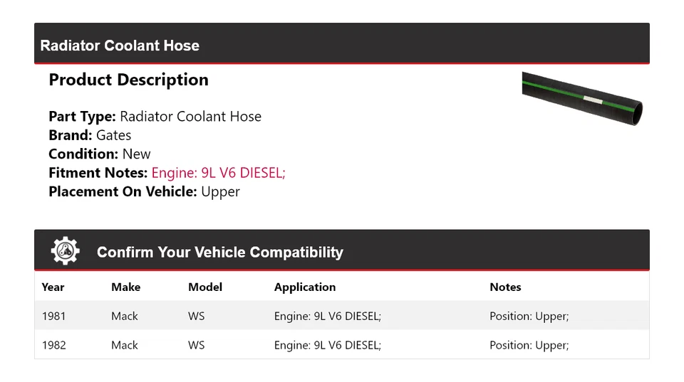Click the Brand value Gates
The width and height of the screenshot is (684, 382).
pyautogui.click(x=113, y=135)
